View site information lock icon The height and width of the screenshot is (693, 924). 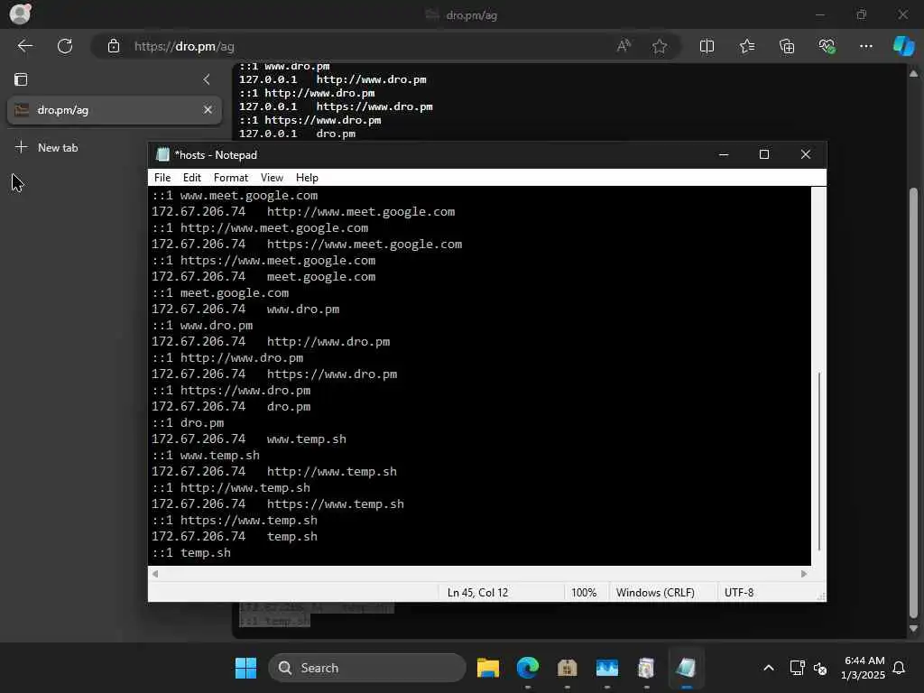(x=114, y=46)
